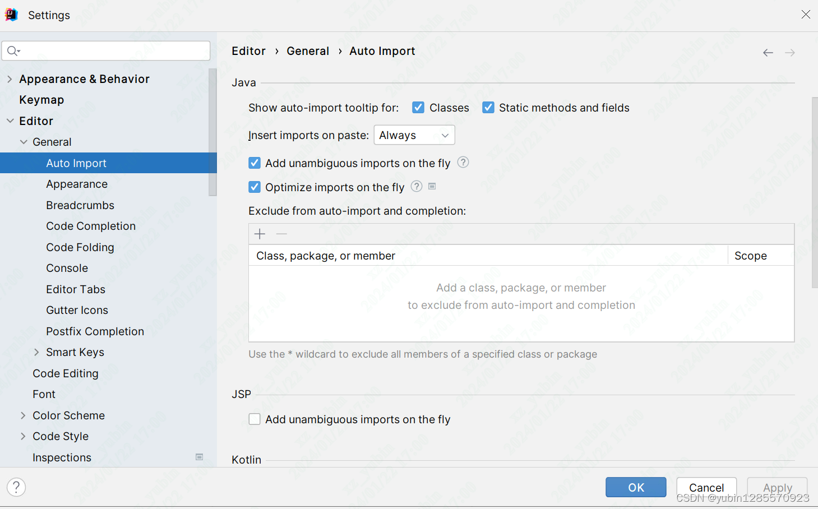Add an exclusion with the plus icon
The width and height of the screenshot is (818, 509).
point(259,234)
